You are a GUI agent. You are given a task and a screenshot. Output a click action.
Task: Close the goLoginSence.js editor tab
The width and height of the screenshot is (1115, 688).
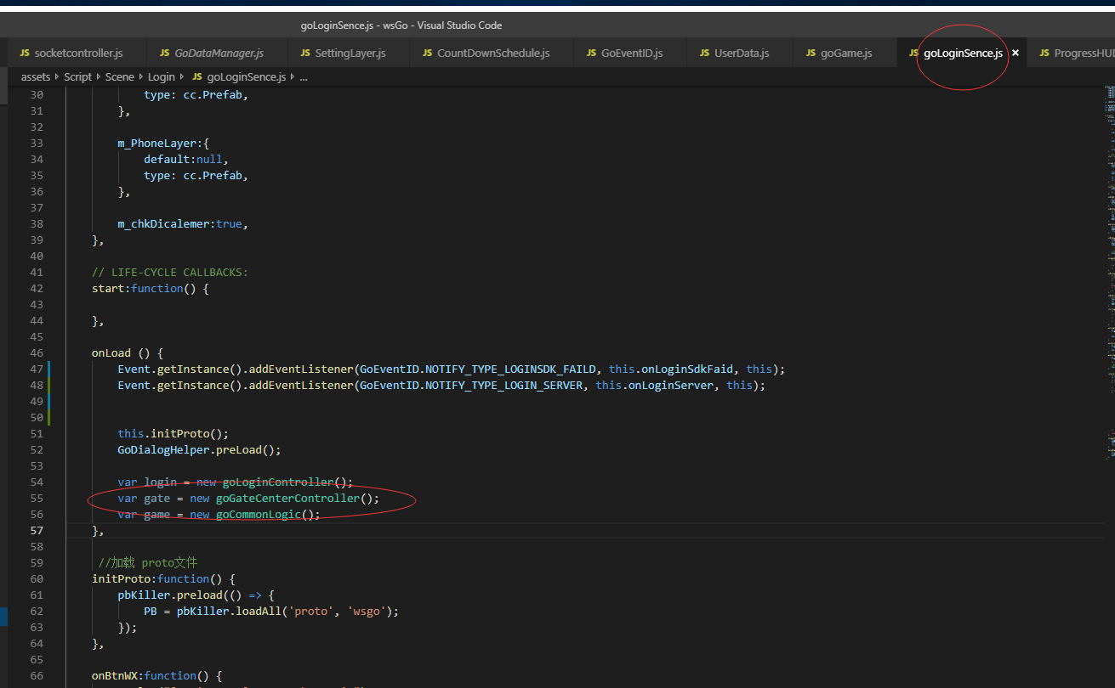[x=1015, y=53]
